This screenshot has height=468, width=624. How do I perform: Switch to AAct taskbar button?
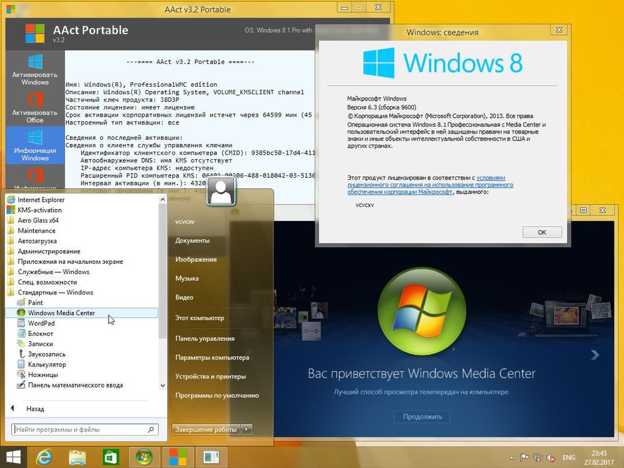(177, 457)
